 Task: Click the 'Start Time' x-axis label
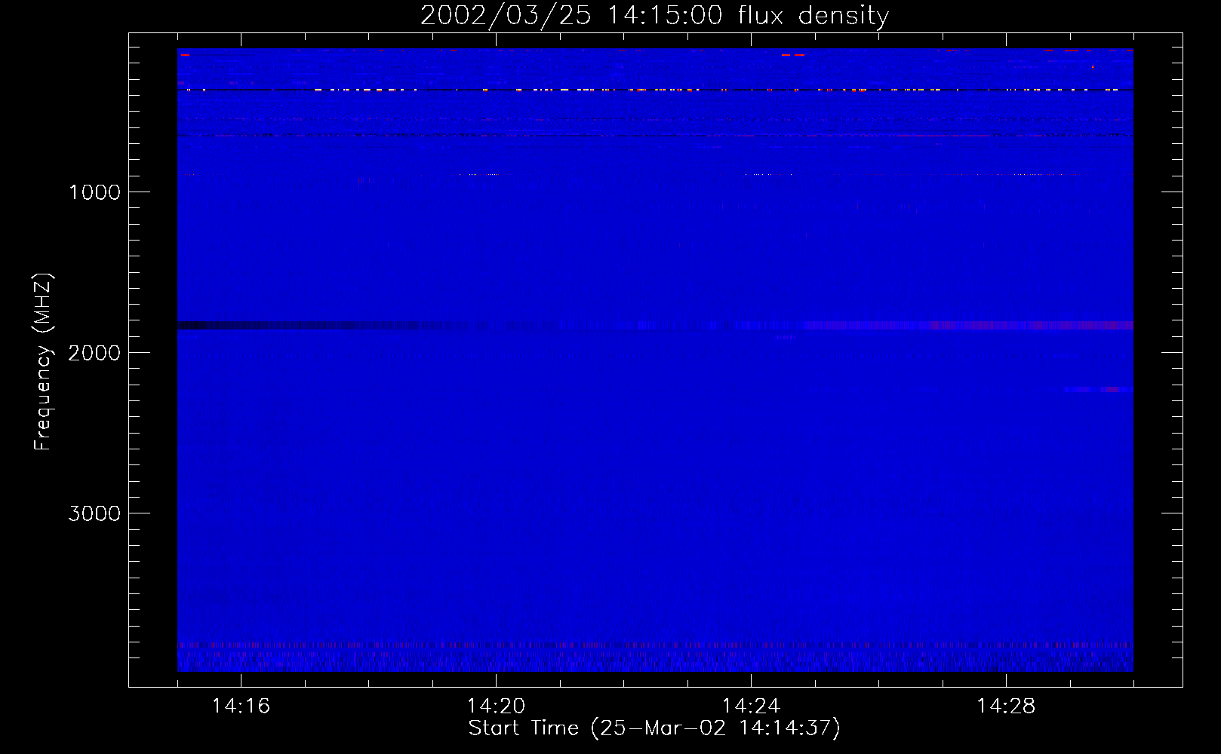point(654,728)
